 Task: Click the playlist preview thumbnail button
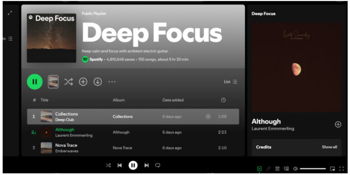pyautogui.click(x=53, y=82)
